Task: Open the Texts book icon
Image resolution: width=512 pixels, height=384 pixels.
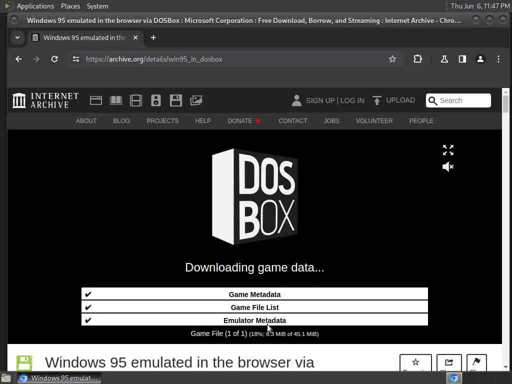Action: click(116, 100)
